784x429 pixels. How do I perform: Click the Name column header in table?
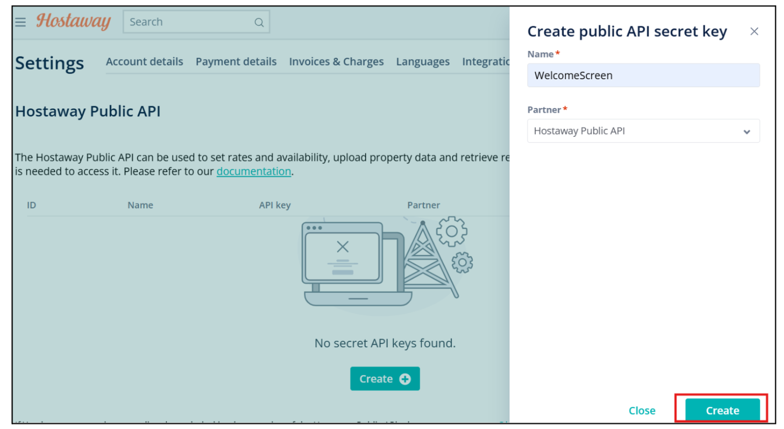[x=140, y=205]
